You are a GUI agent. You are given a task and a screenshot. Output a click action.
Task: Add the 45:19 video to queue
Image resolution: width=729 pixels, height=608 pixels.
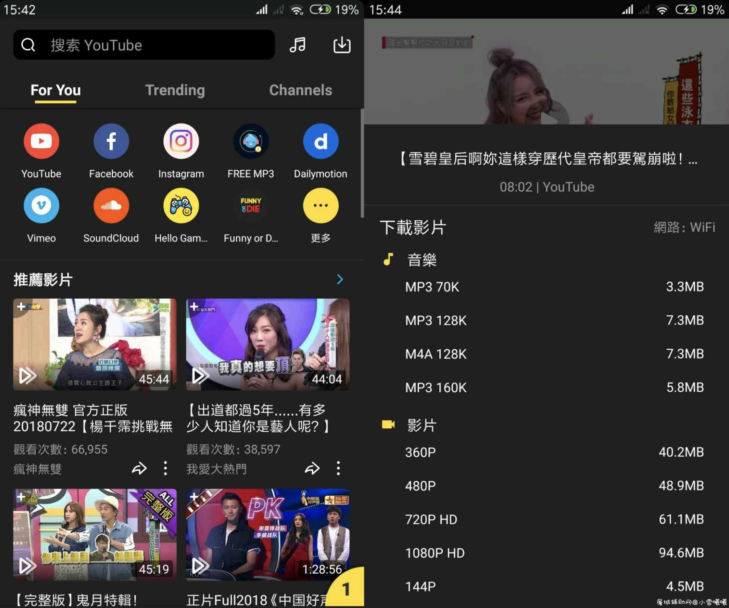pos(21,497)
